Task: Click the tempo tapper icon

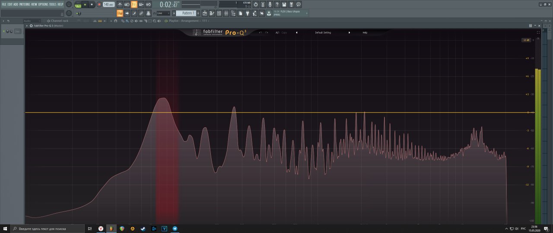Action: point(254,13)
